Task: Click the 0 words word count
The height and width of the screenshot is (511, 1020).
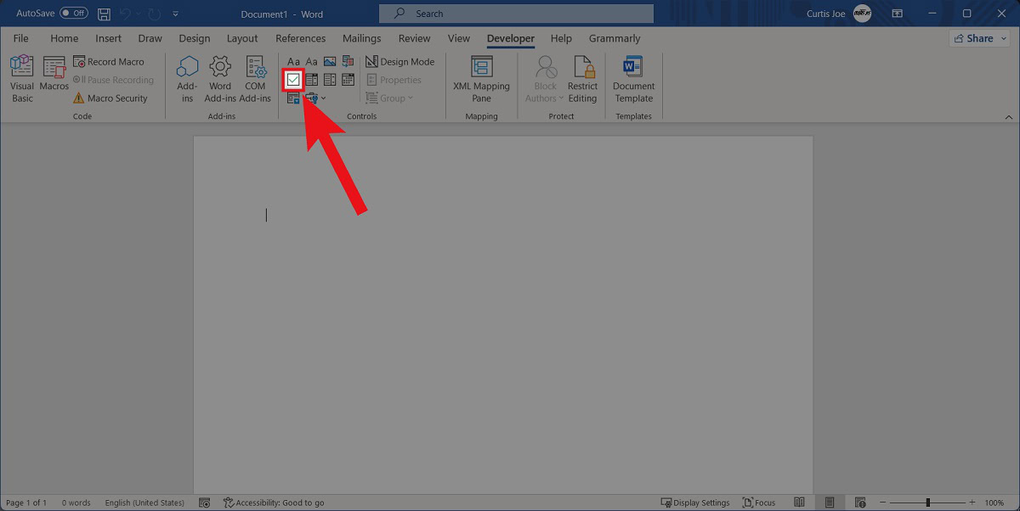Action: point(76,503)
